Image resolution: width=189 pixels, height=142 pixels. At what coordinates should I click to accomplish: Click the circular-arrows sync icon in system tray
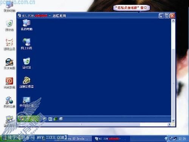171,139
